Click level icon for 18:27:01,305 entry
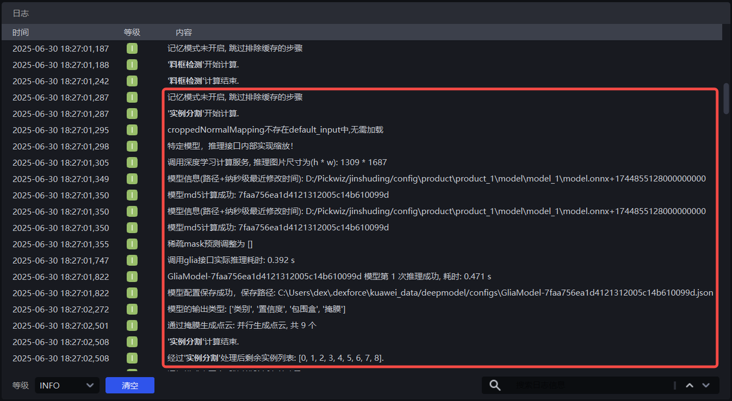The height and width of the screenshot is (401, 732). click(132, 162)
